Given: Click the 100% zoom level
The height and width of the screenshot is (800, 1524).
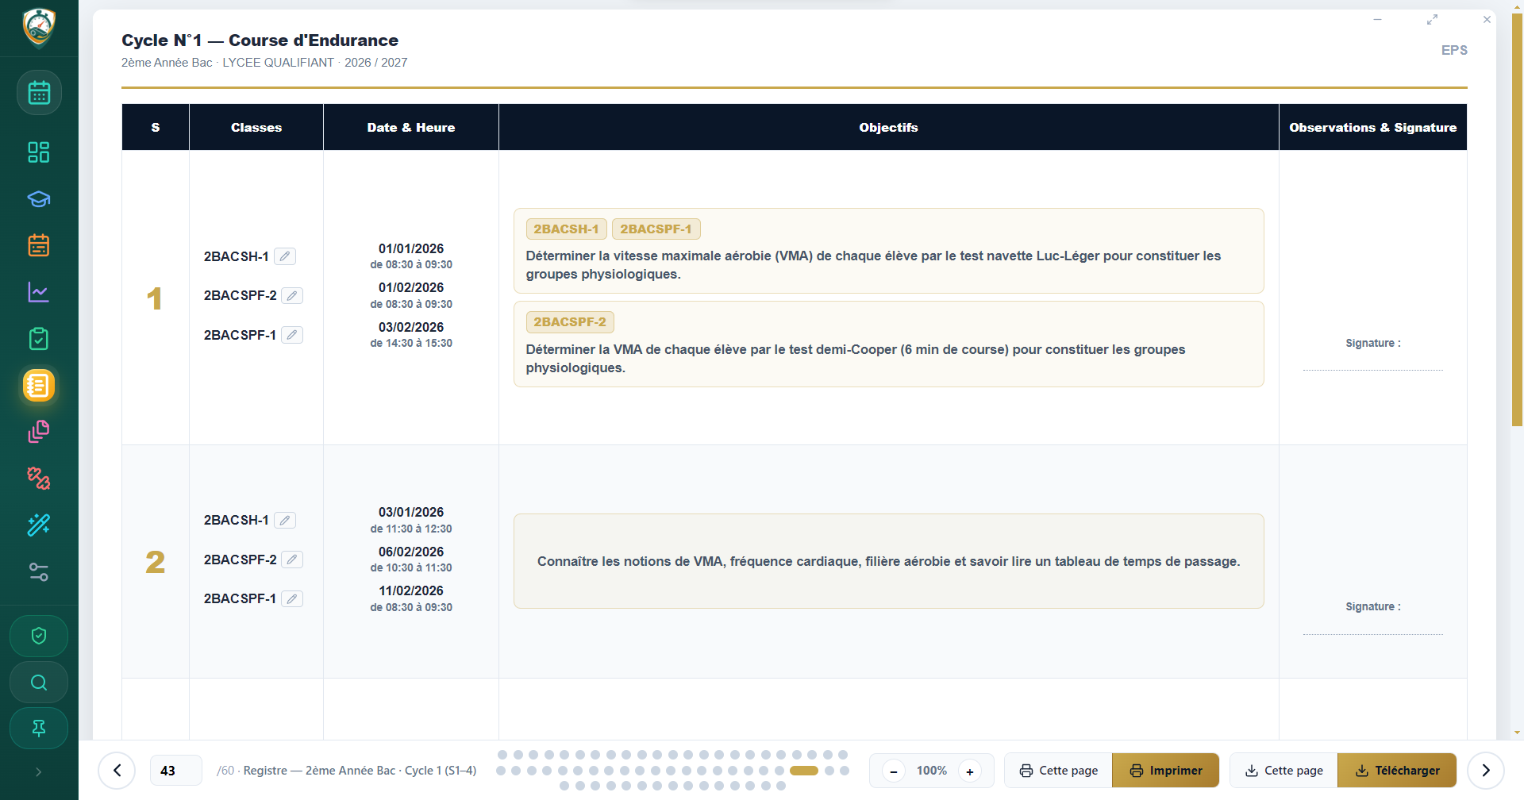Looking at the screenshot, I should pyautogui.click(x=932, y=771).
